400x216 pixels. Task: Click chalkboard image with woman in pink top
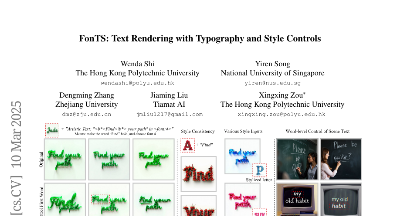pos(341,159)
